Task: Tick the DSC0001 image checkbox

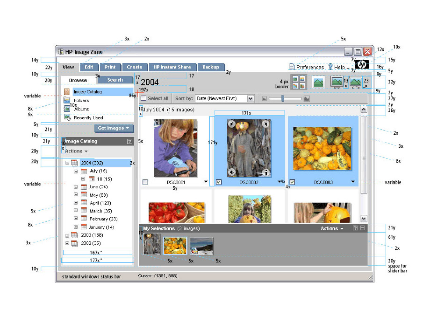Action: point(145,182)
